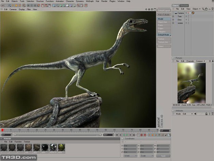Switch to the Structure tab

[184, 5]
